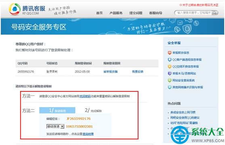Click the 号码状态 column header
The image size is (225, 145).
click(x=52, y=63)
